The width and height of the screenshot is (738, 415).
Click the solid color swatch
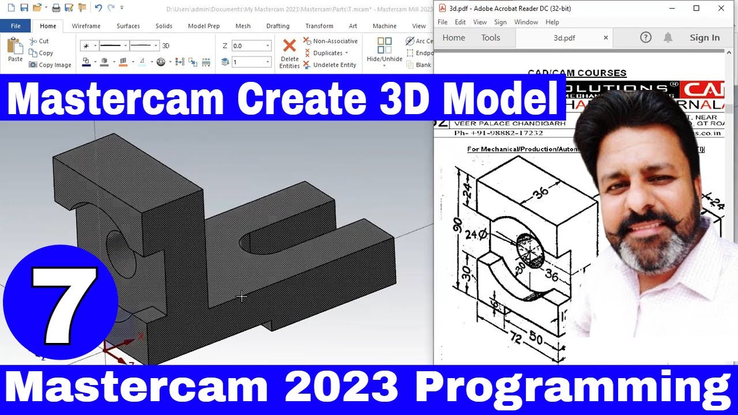point(104,62)
